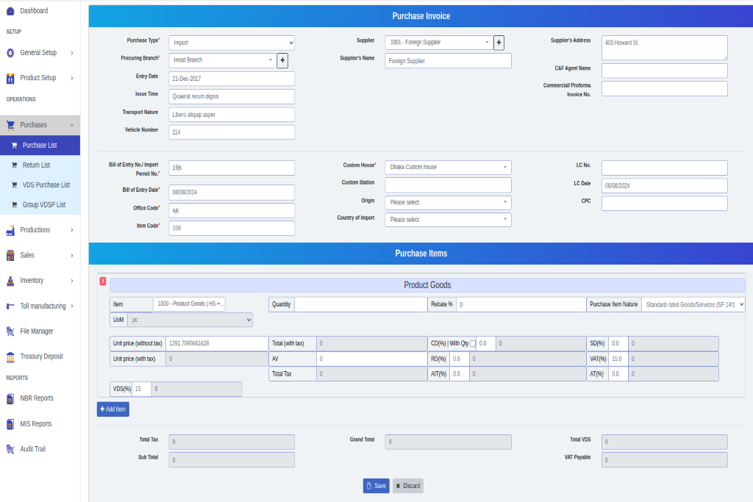Screen dimensions: 753x502
Task: Open the UoM dropdown
Action: coord(190,320)
